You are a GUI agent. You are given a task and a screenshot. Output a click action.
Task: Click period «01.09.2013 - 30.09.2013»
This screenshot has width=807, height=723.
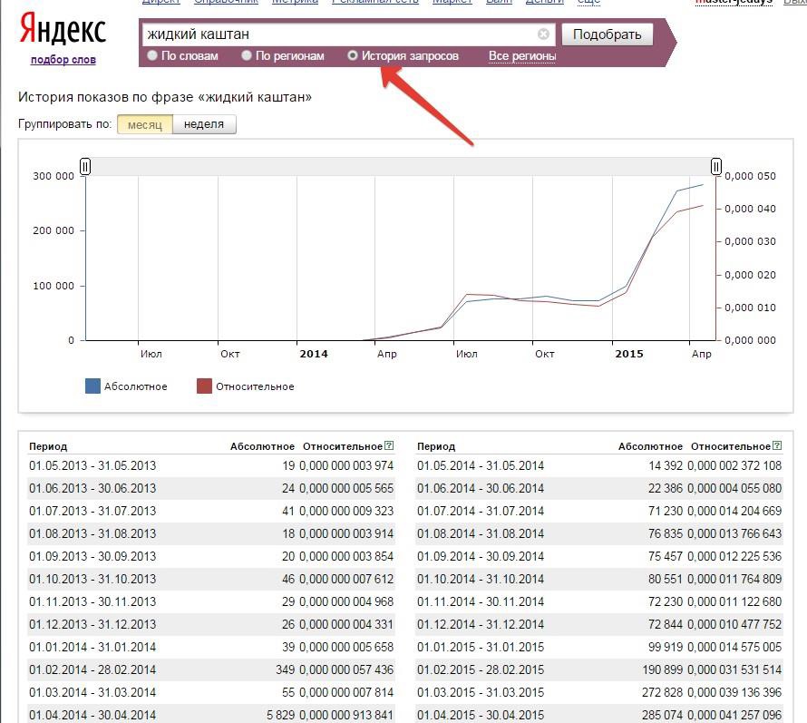click(x=92, y=556)
